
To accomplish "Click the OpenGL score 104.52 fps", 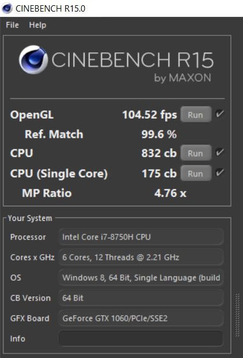I will point(150,114).
